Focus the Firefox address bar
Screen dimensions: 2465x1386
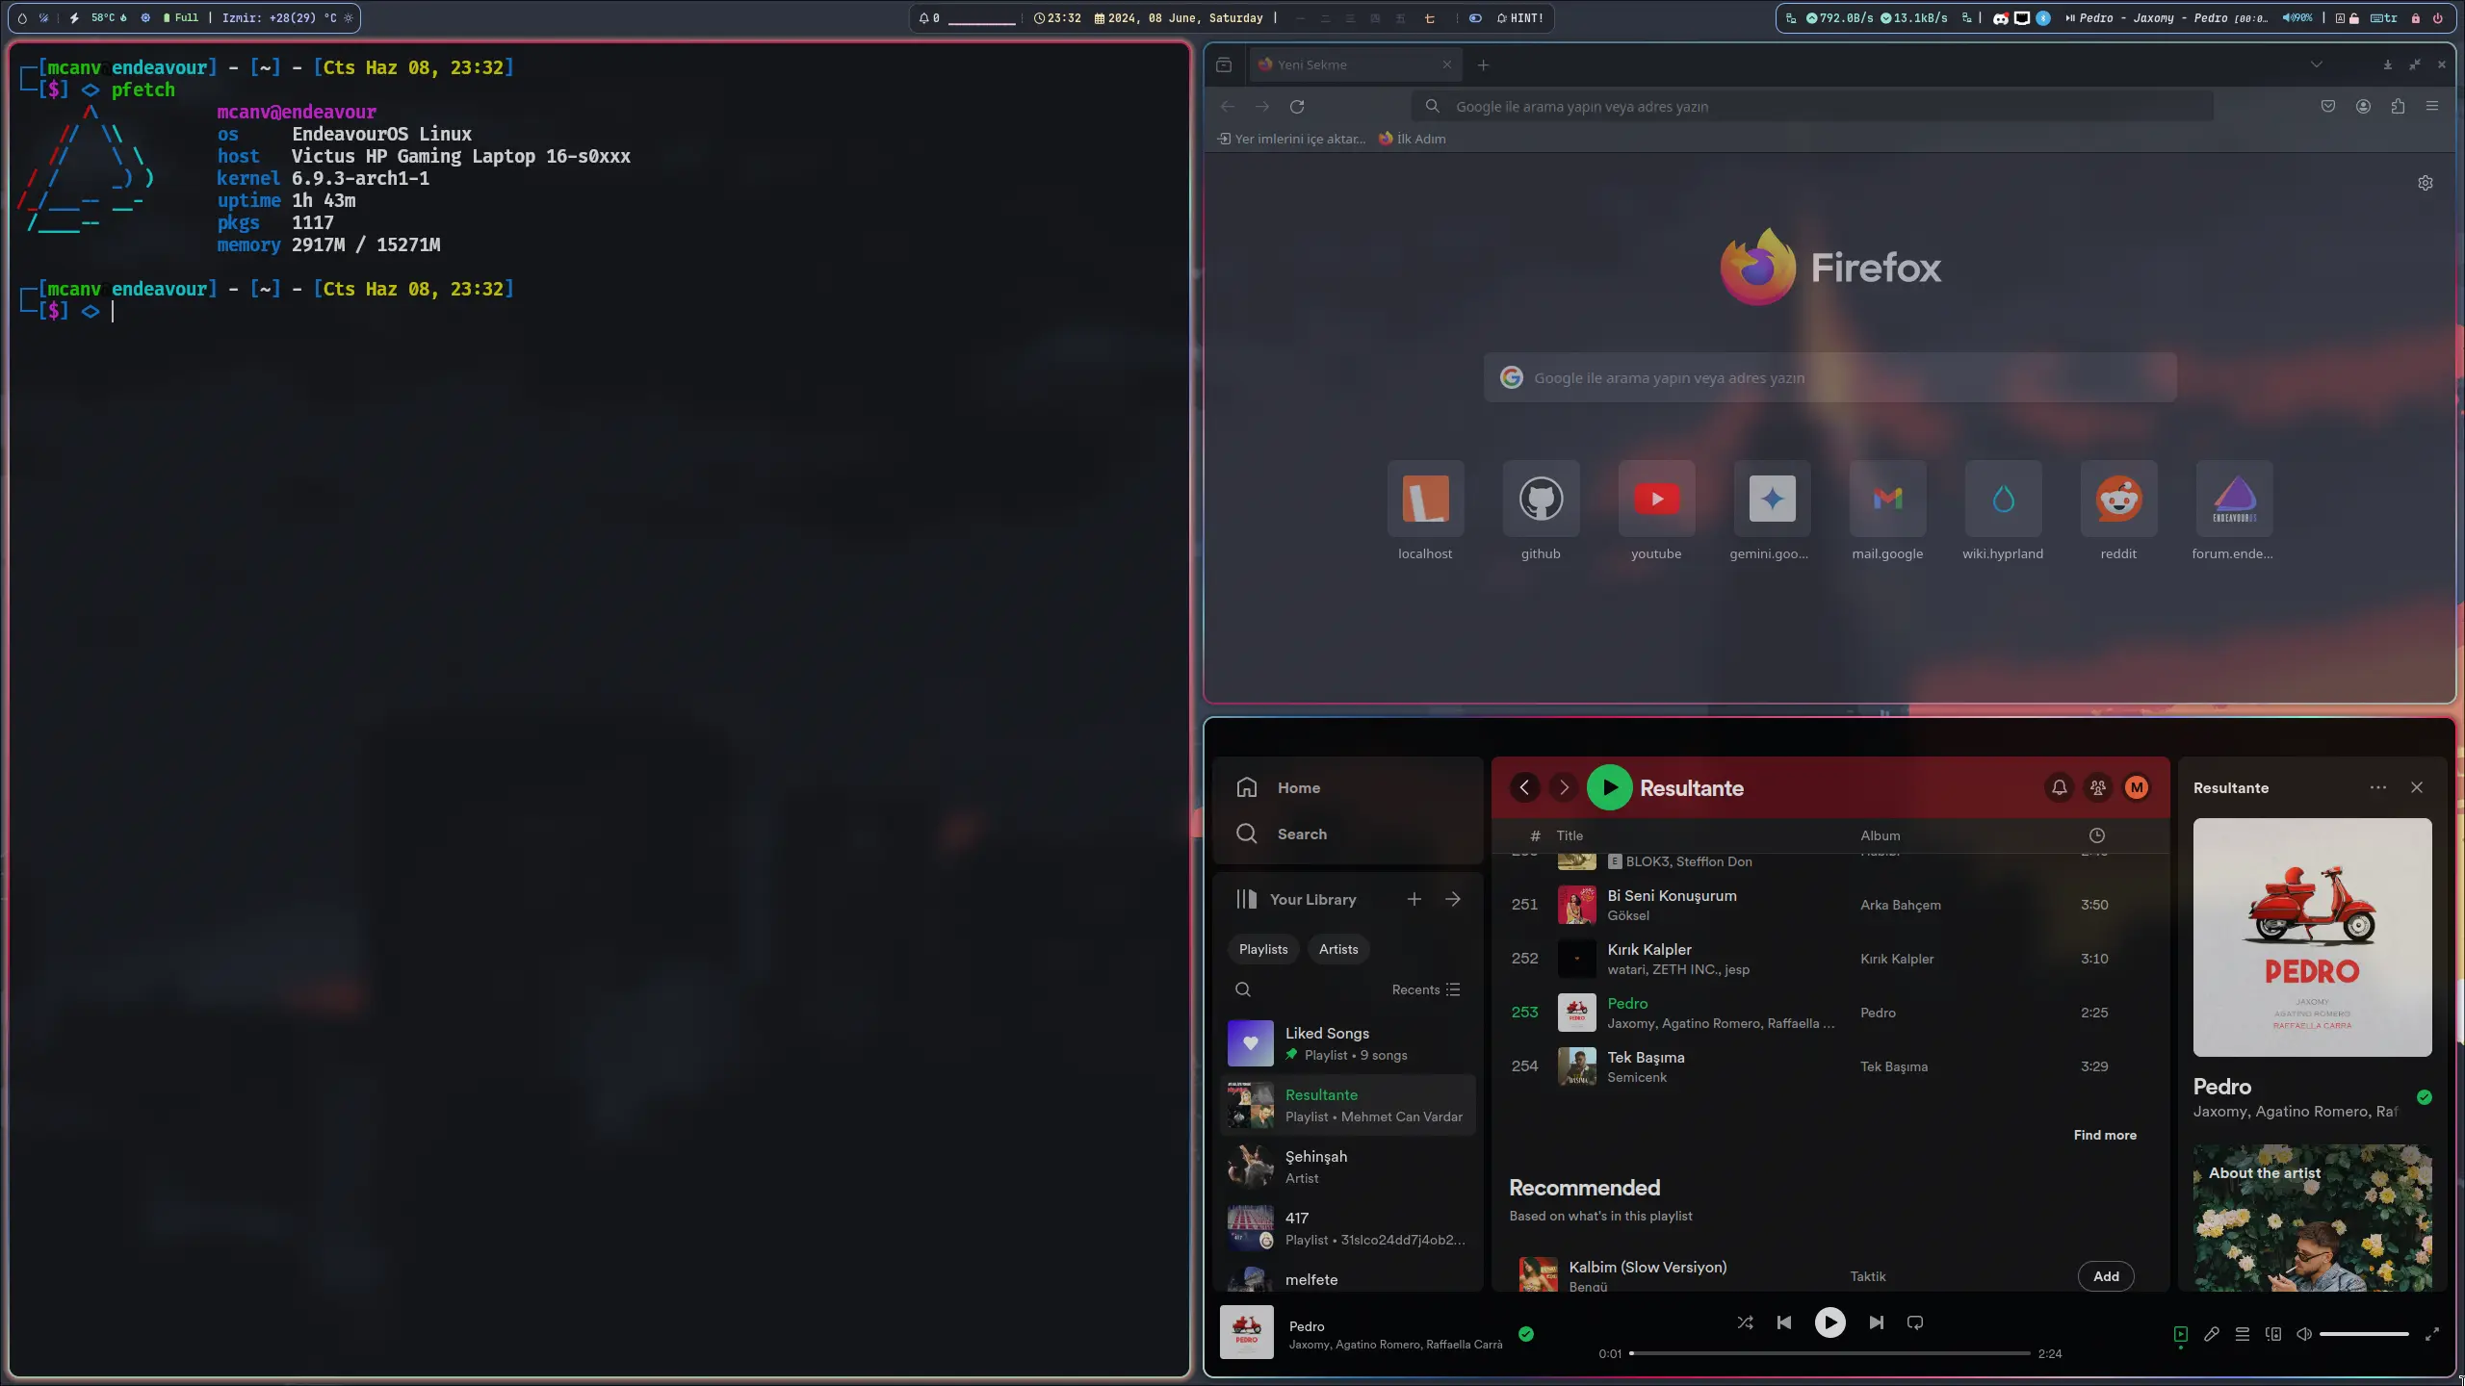1812,106
